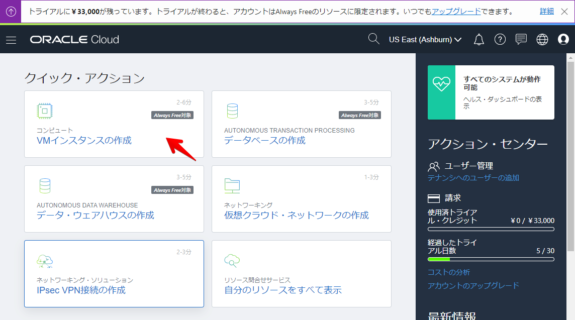Select データベースの作成 quick action
Screen dimensions: 575x320
[x=265, y=141]
